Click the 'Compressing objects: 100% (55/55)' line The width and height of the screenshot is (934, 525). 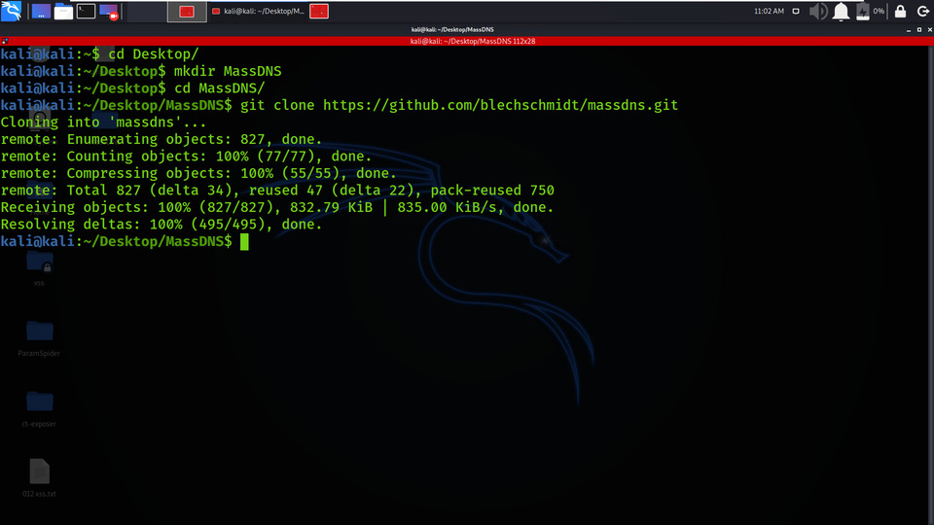click(198, 173)
